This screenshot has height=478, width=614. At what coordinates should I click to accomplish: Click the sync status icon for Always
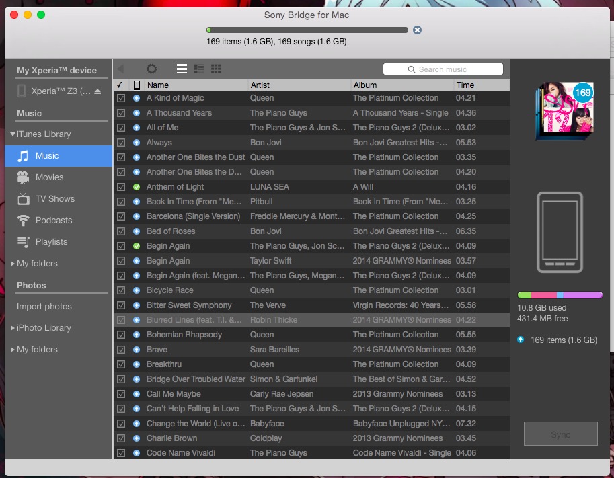137,143
